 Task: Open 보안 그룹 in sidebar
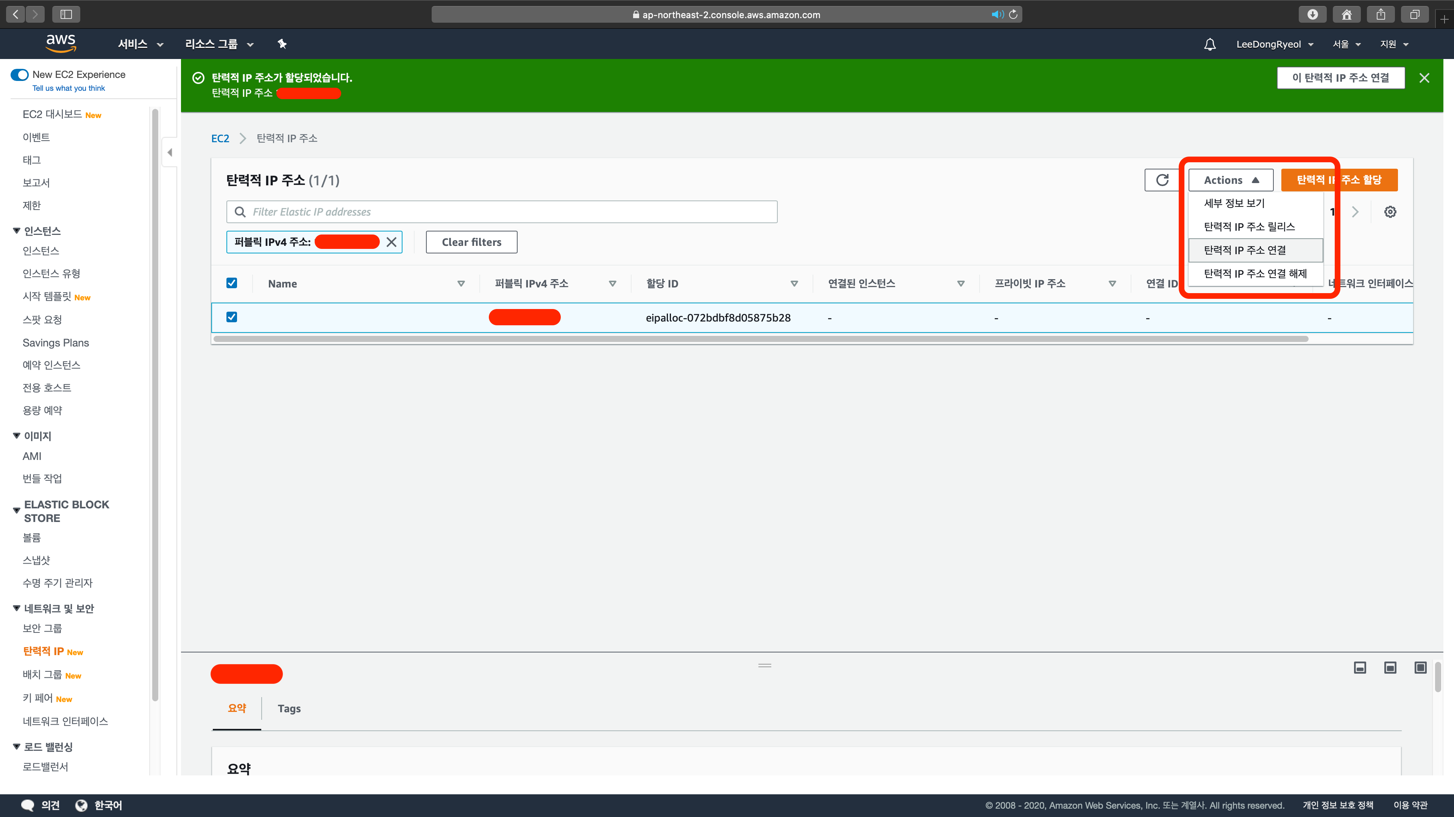tap(42, 628)
